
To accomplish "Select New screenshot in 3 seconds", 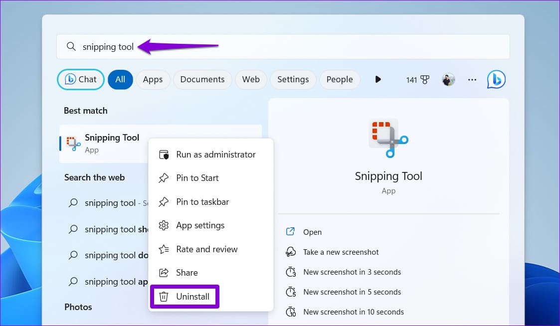I will (352, 272).
